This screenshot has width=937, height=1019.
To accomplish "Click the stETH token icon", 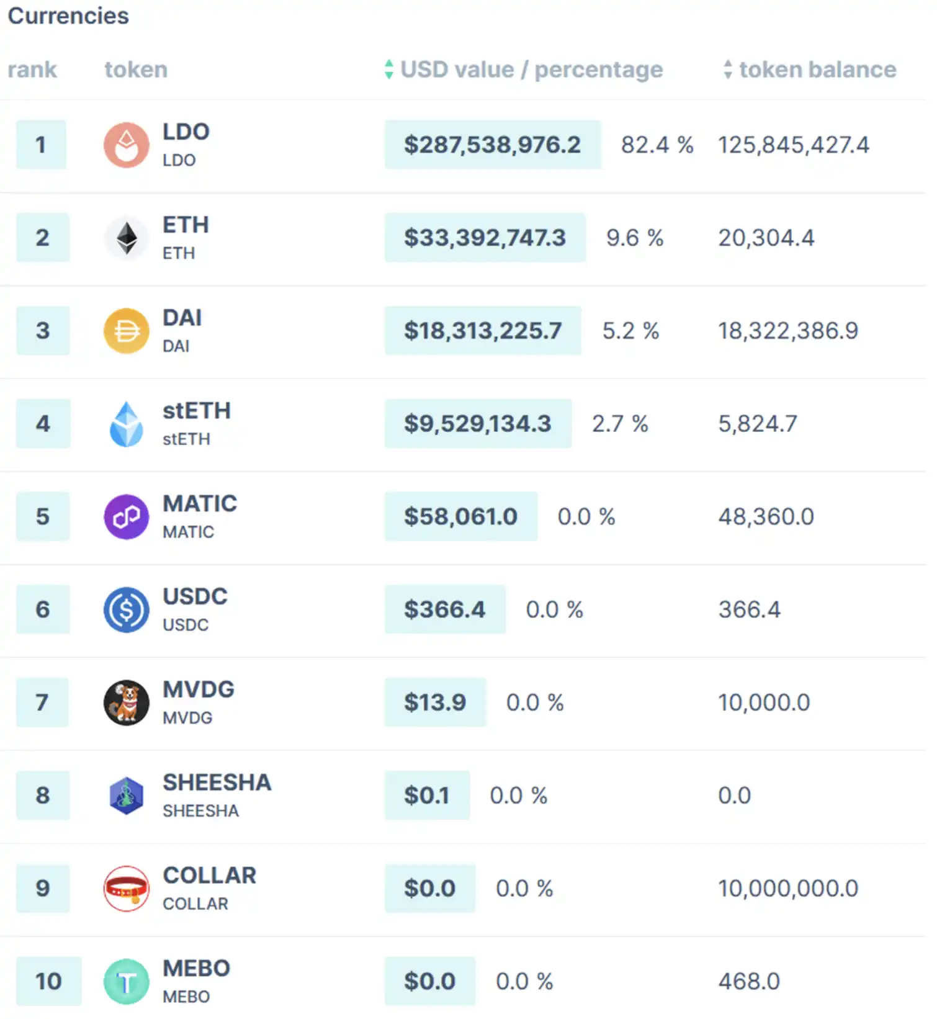I will coord(126,424).
